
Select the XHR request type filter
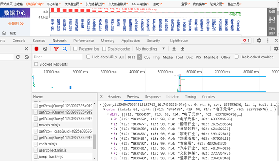click(131, 57)
